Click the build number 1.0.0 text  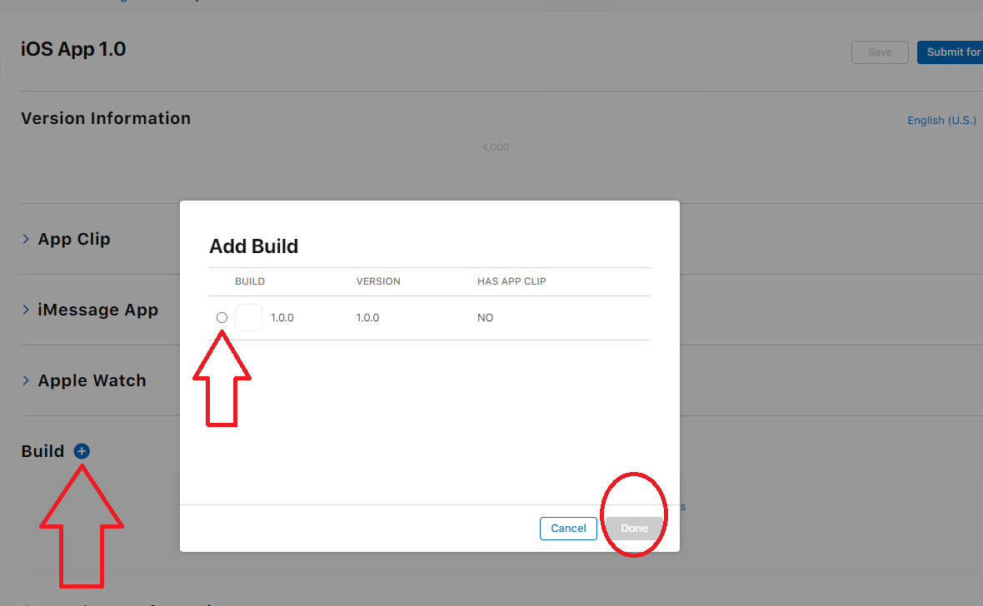282,318
